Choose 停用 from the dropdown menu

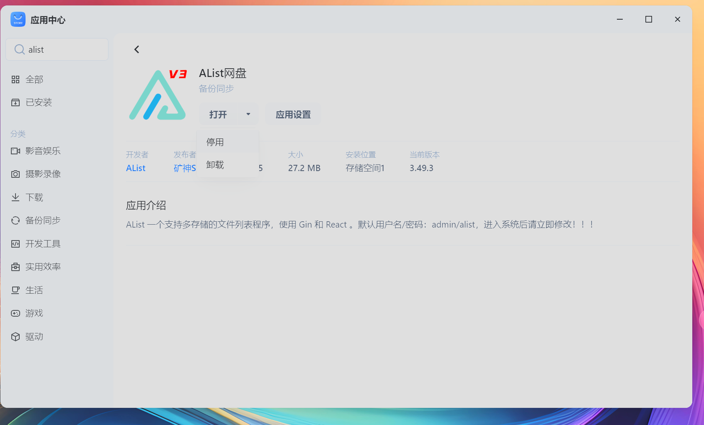coord(228,142)
